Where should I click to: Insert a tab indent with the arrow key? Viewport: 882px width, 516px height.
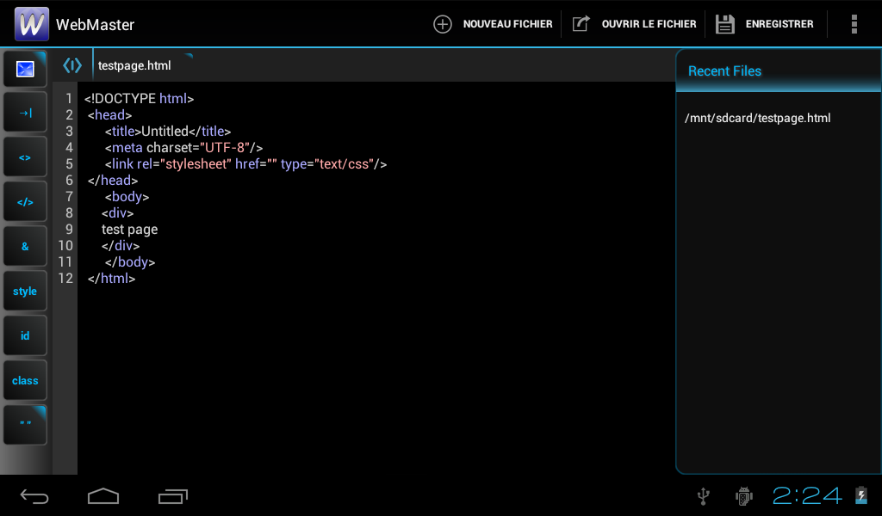click(x=25, y=113)
